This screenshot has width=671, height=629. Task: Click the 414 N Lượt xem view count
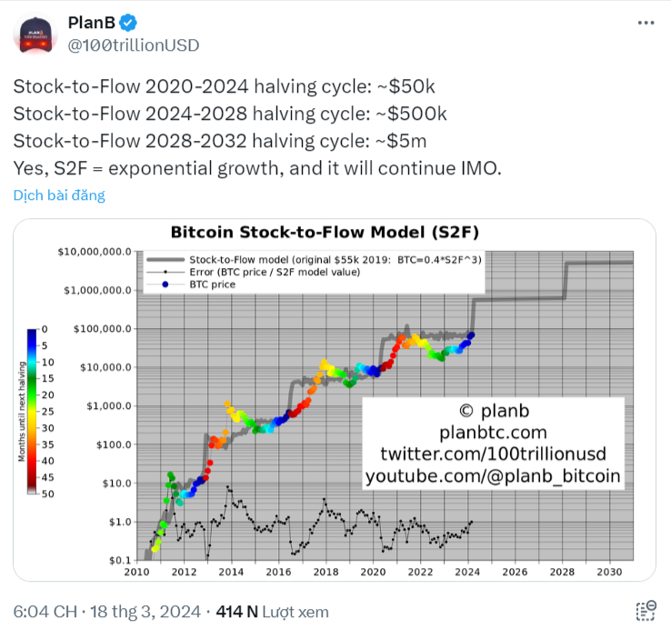[272, 612]
